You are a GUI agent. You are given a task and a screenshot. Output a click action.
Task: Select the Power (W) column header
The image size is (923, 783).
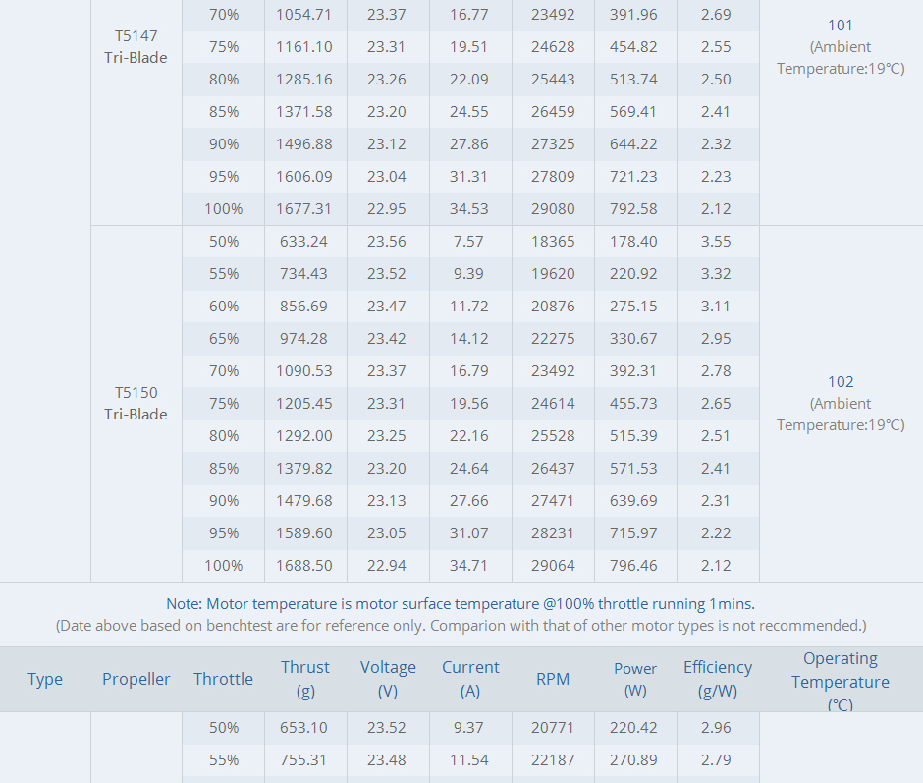tap(635, 679)
